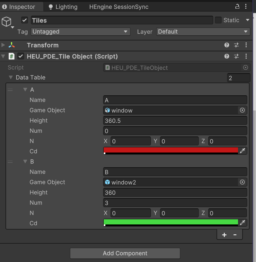Open object picker for window Game Object
This screenshot has height=262, width=256.
coord(242,110)
